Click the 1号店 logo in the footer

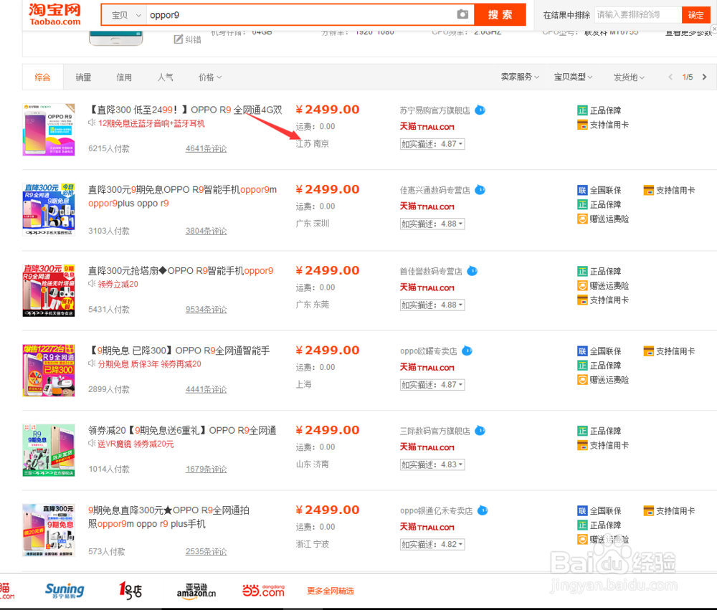tap(130, 591)
